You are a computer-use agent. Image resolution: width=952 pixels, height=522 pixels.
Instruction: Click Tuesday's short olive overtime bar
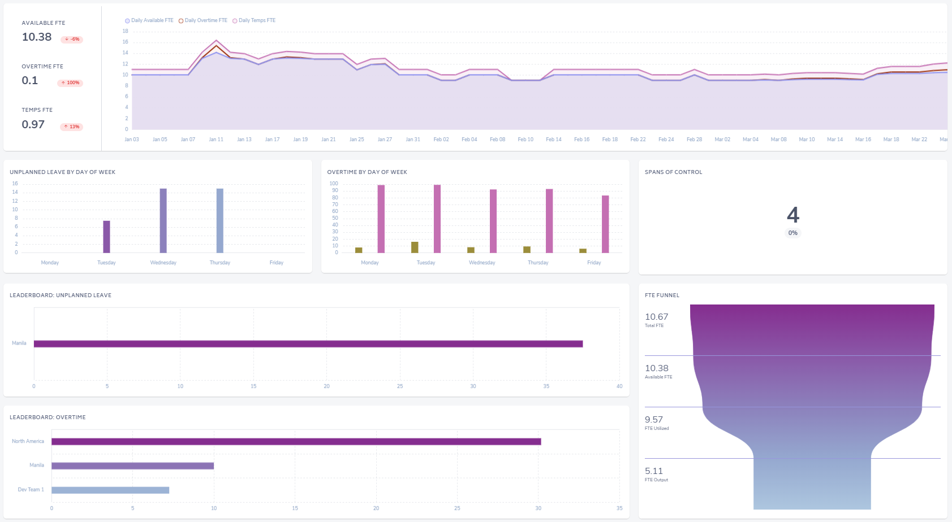415,247
